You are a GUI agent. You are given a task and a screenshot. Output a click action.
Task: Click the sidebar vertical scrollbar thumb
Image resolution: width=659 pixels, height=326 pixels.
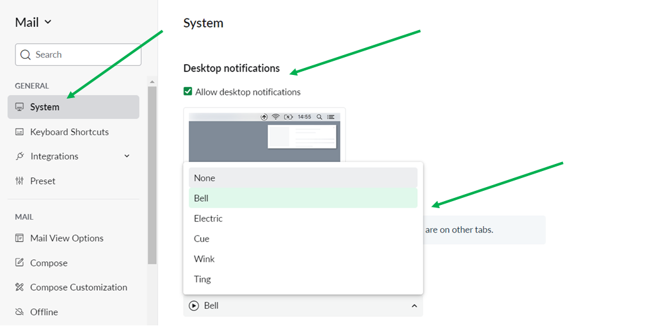pyautogui.click(x=152, y=175)
